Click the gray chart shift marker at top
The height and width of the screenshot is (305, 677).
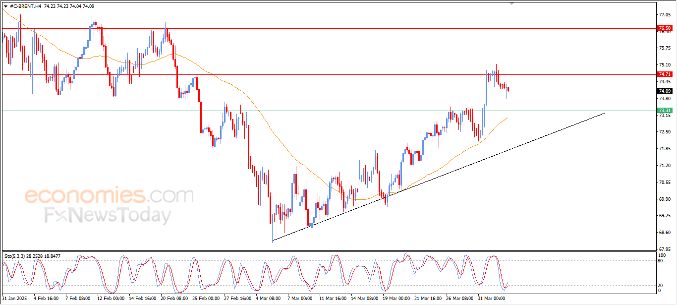tap(512, 3)
